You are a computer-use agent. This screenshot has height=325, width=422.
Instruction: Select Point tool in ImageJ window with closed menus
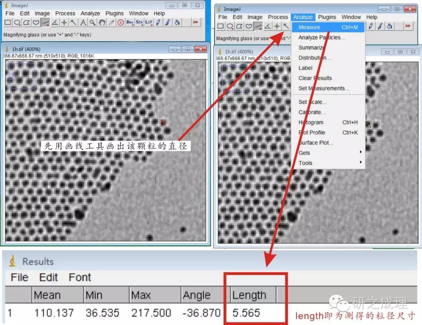(64, 22)
